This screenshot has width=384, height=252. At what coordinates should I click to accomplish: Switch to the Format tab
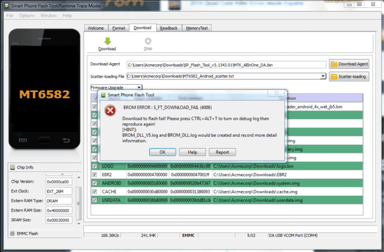(x=119, y=28)
